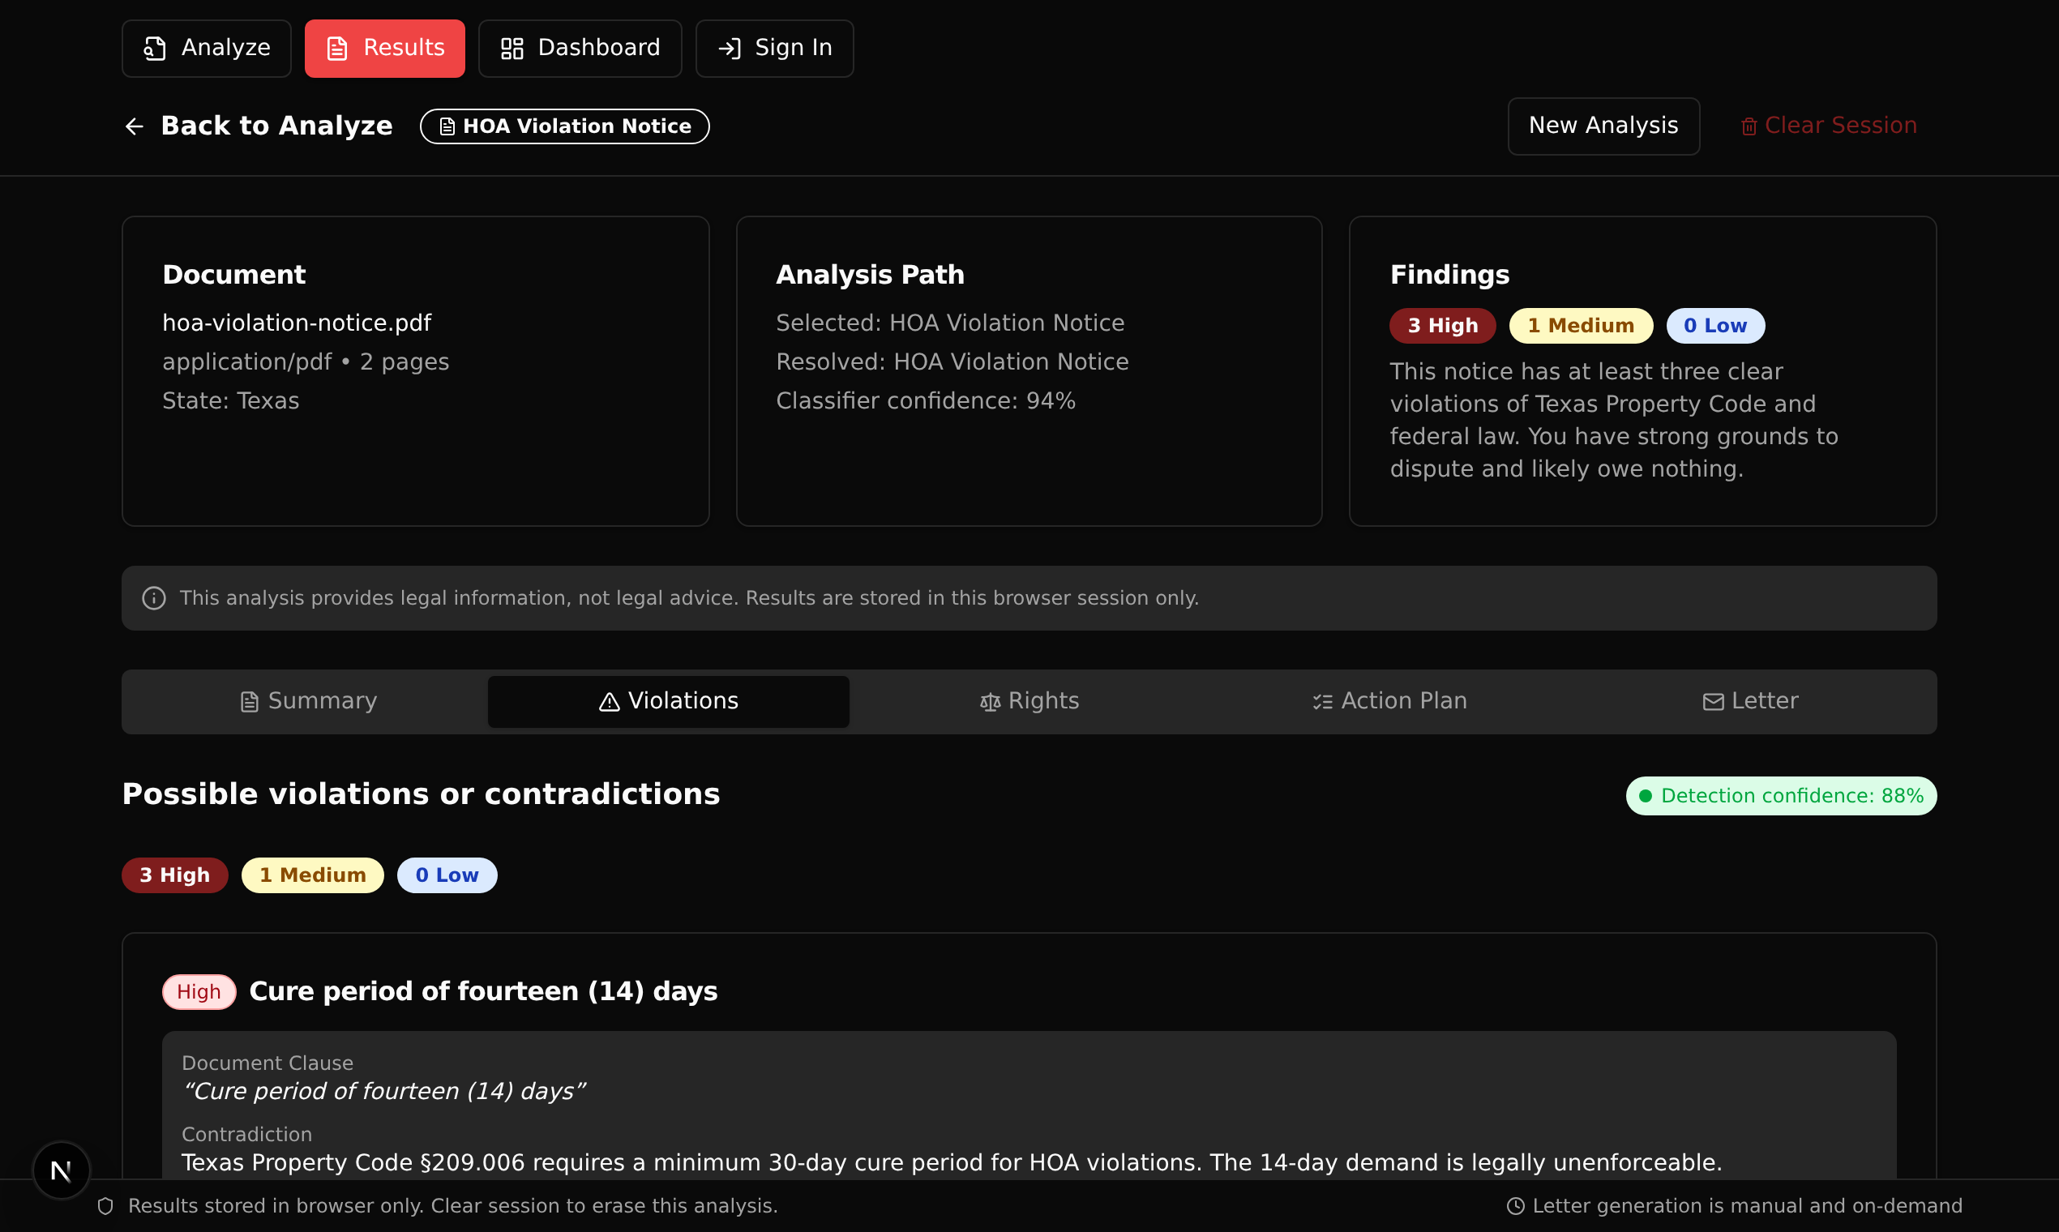Click the document icon in HOA Violation Notice badge
2059x1232 pixels.
[447, 126]
